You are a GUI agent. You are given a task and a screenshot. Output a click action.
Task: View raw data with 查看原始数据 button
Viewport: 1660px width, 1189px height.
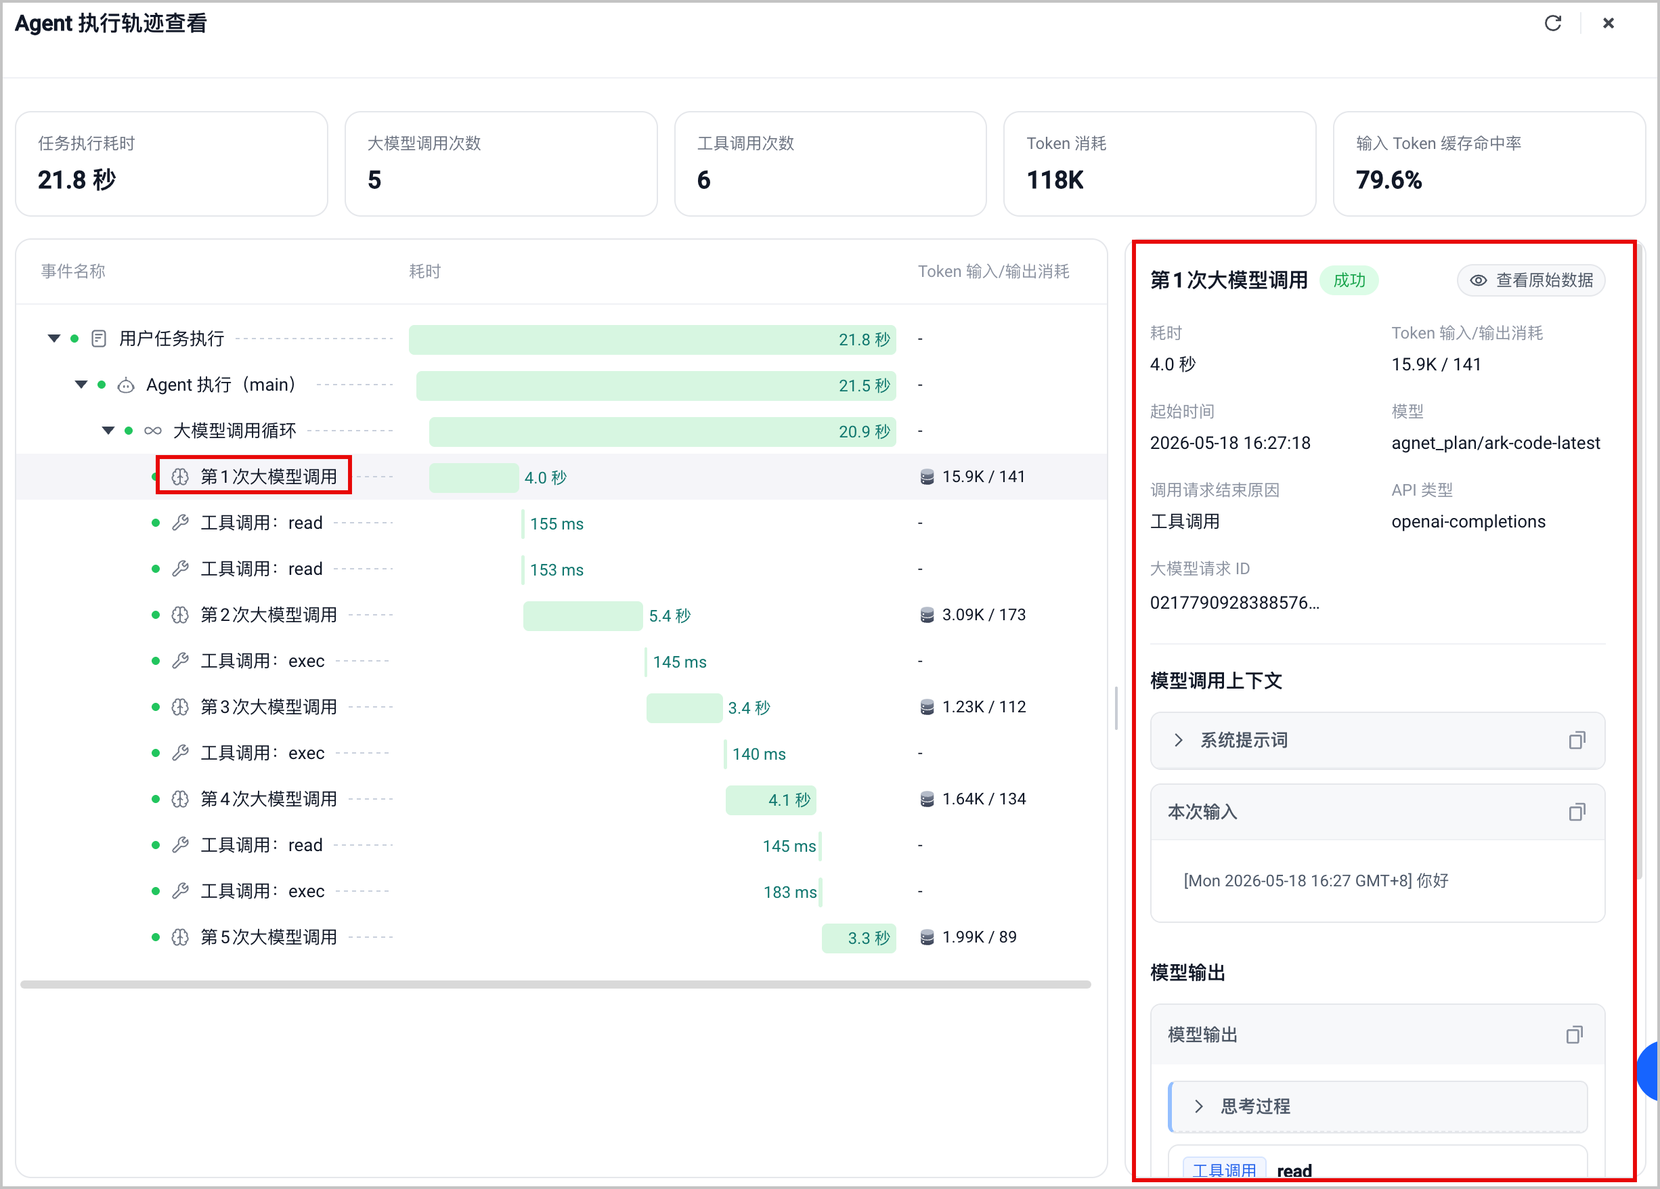1531,280
